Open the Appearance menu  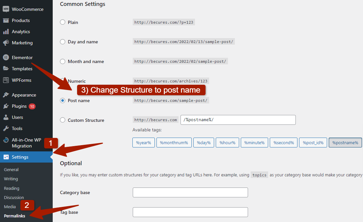tap(23, 95)
